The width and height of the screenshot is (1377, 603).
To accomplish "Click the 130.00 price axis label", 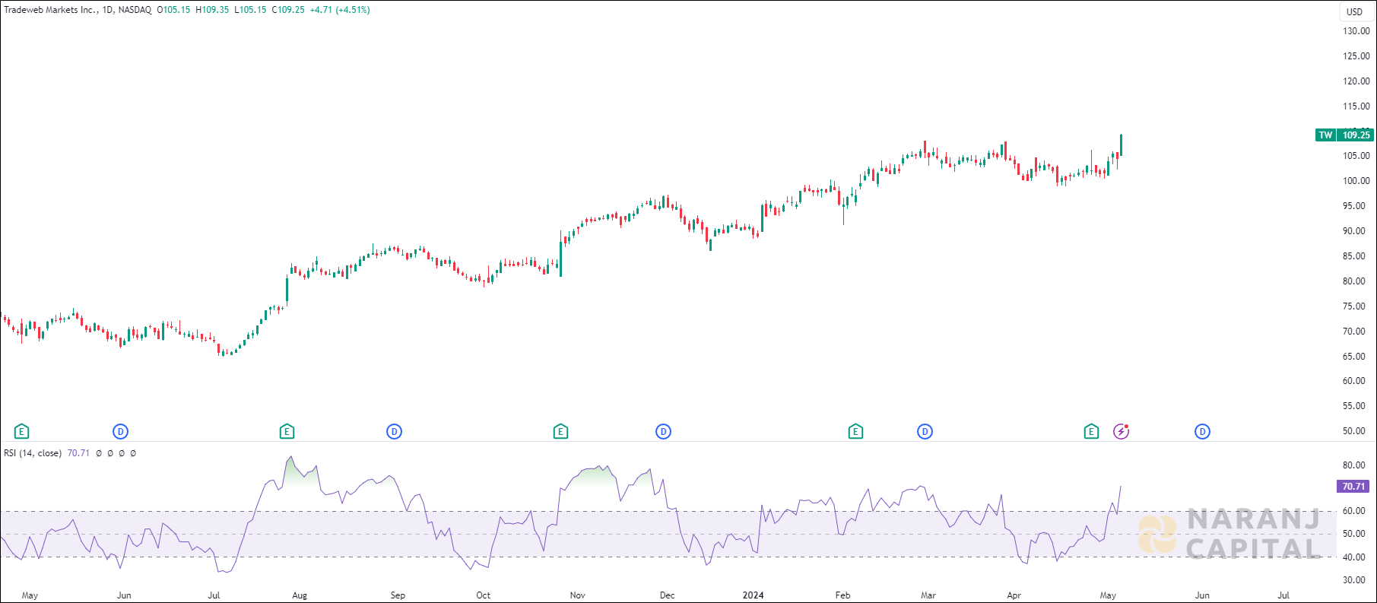I will 1356,31.
